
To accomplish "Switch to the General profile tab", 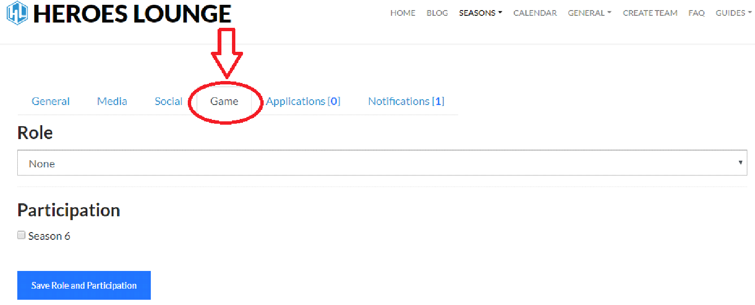I will tap(50, 101).
